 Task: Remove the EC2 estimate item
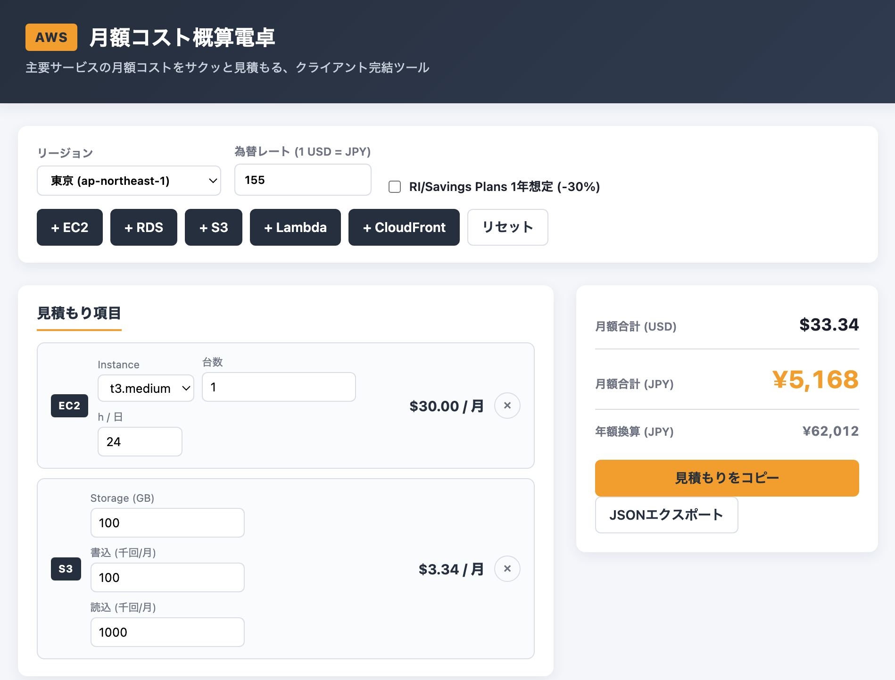pyautogui.click(x=507, y=406)
